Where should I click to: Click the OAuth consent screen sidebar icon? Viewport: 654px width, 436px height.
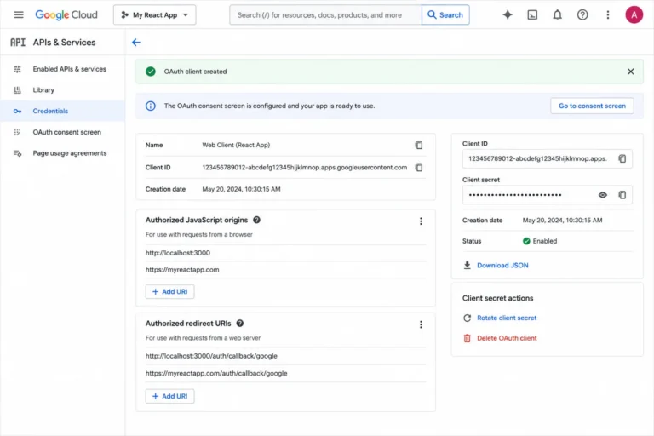(17, 132)
